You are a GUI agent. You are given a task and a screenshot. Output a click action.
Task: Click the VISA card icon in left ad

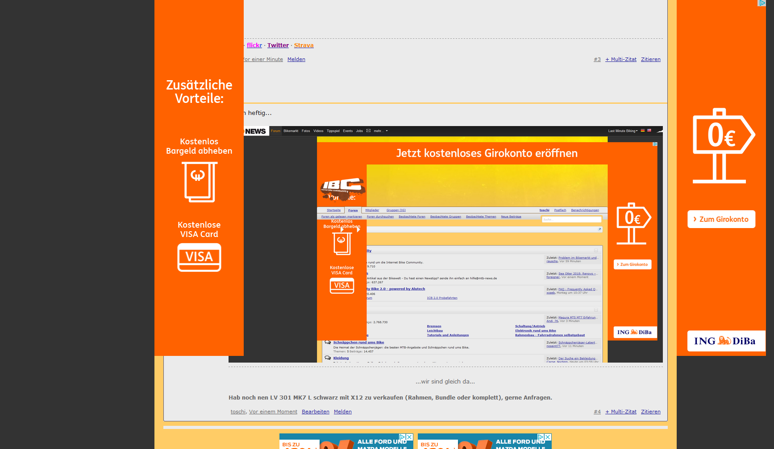click(x=199, y=257)
